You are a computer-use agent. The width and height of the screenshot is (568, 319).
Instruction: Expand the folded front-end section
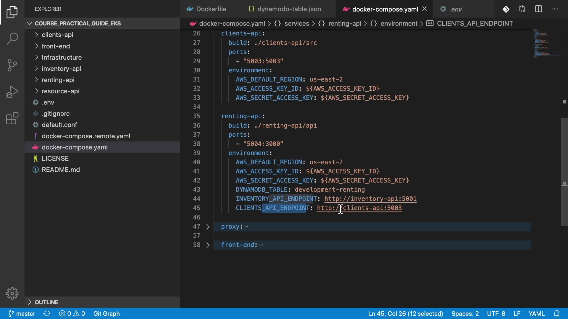[208, 245]
